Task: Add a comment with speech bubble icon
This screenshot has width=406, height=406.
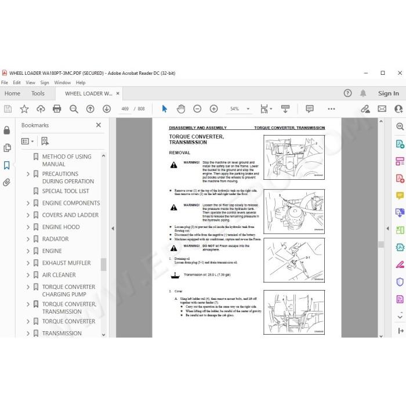Action: [309, 109]
